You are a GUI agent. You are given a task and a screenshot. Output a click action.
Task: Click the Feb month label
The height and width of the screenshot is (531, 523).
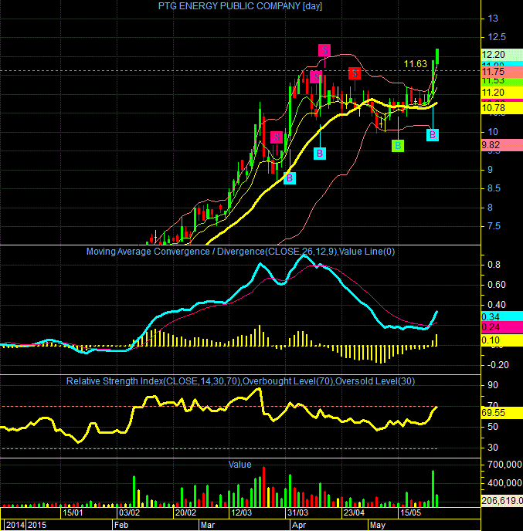click(121, 525)
